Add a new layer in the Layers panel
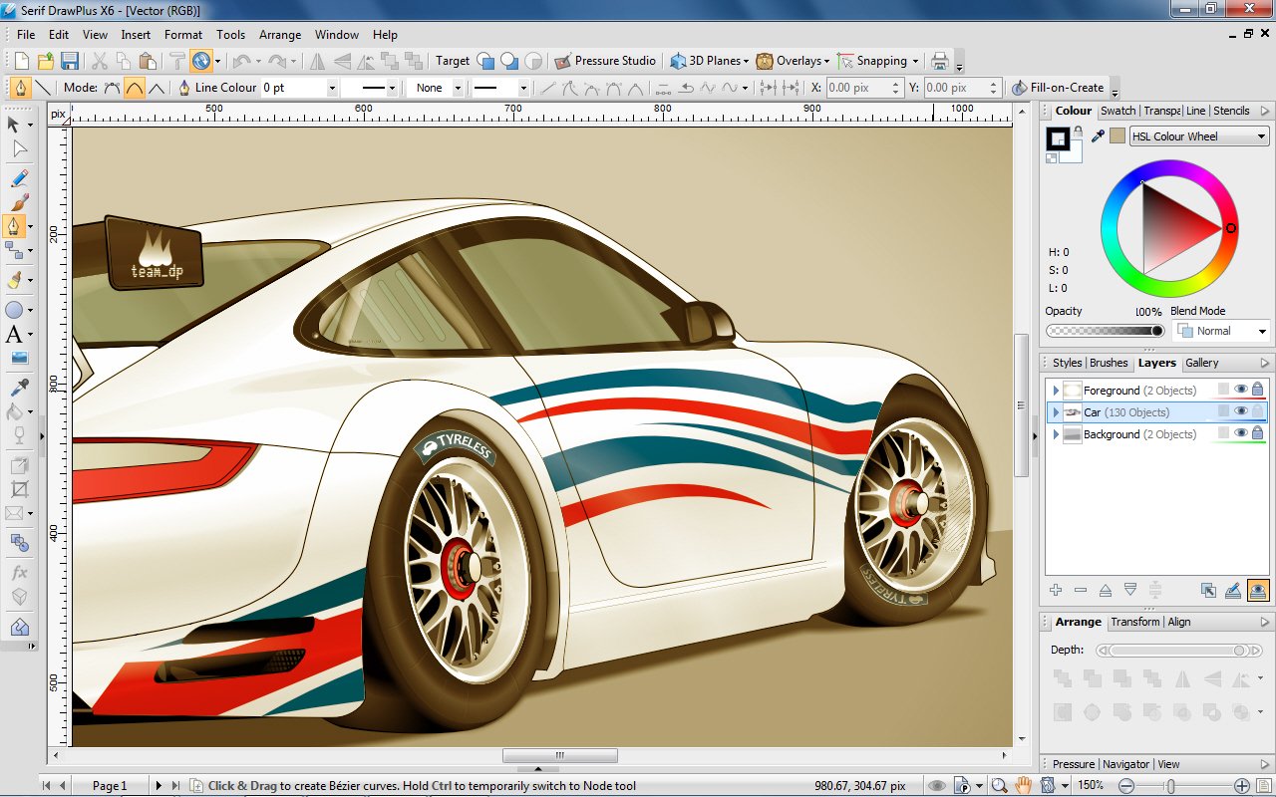1276x797 pixels. (1056, 590)
